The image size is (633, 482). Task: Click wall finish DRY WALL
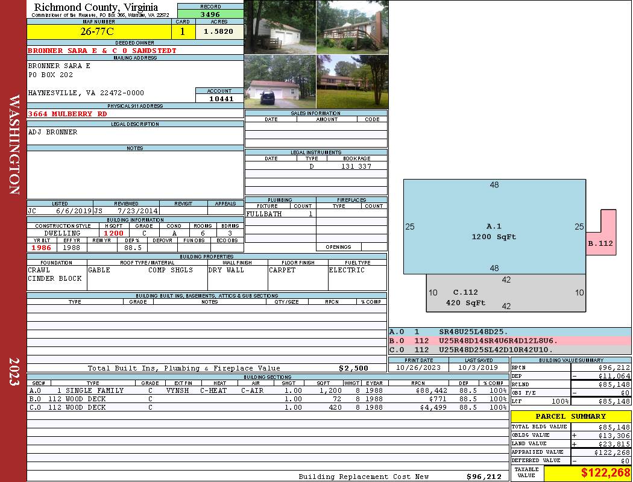(226, 270)
